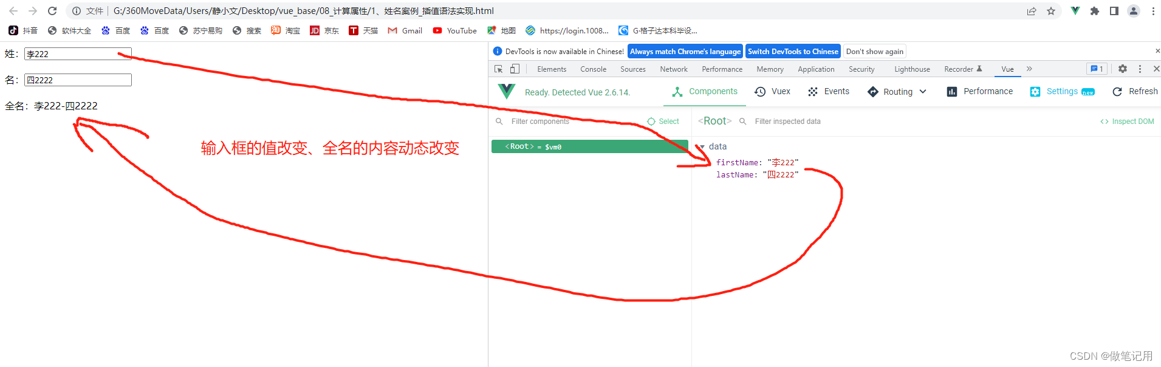Open the 淘宝 bookmark
1161x367 pixels.
pos(286,30)
